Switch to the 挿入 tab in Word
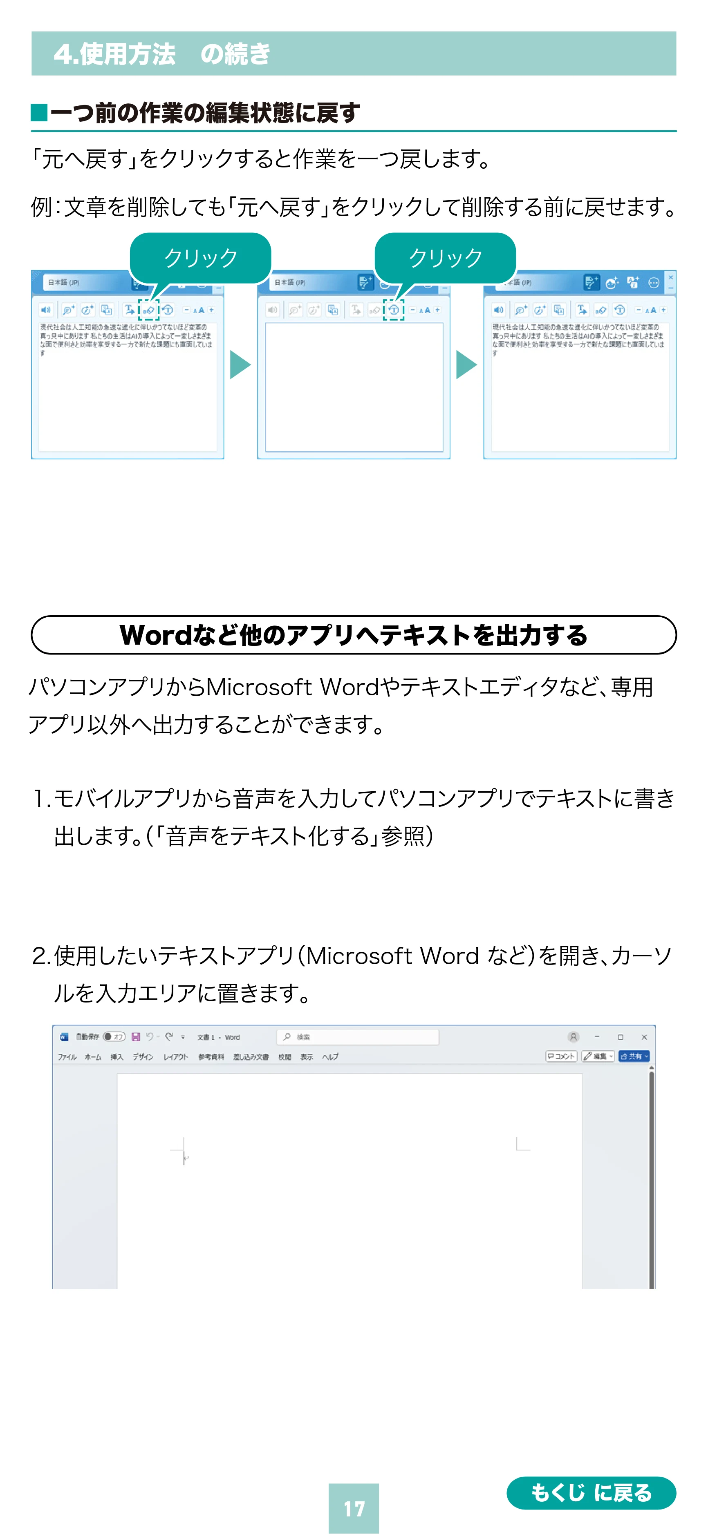The height and width of the screenshot is (1534, 708). pyautogui.click(x=117, y=1057)
